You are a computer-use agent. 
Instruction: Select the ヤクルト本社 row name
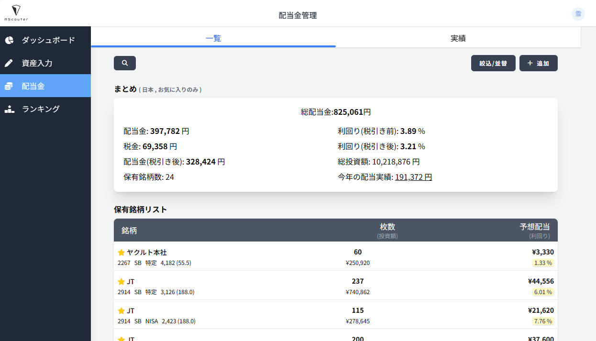point(147,253)
